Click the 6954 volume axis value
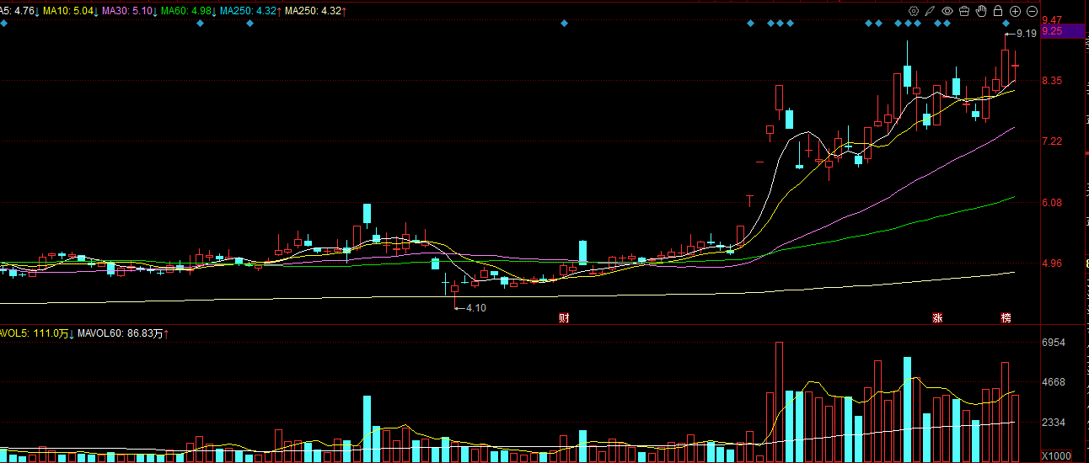The height and width of the screenshot is (463, 1089). click(1054, 343)
